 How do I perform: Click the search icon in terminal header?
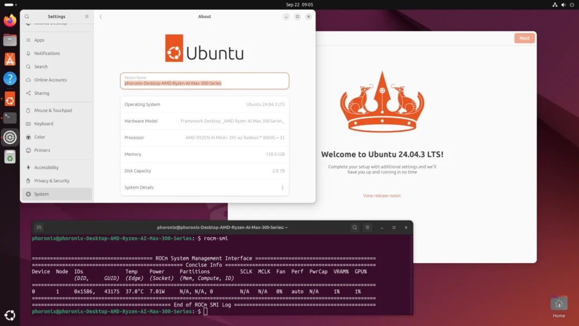coord(355,227)
